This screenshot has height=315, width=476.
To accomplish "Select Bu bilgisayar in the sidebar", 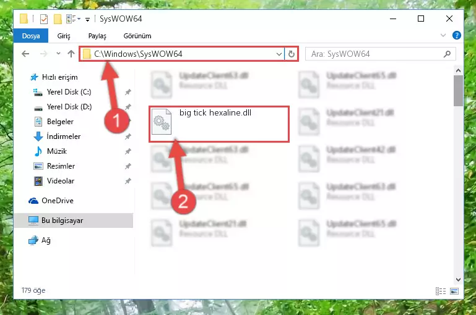I will click(74, 220).
